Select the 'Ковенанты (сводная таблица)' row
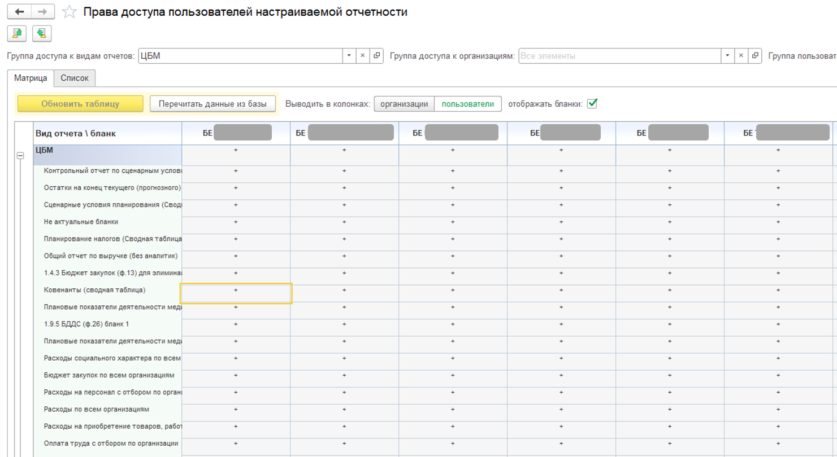Screen dimensions: 837x457 coord(94,290)
